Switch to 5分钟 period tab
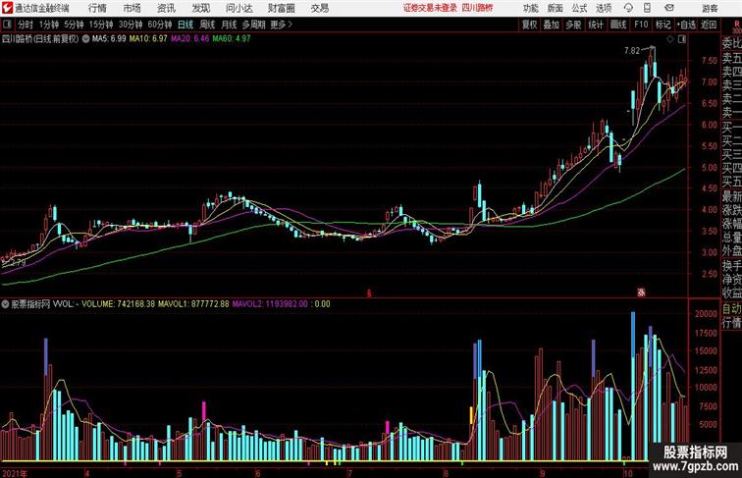This screenshot has width=742, height=478. point(74,25)
